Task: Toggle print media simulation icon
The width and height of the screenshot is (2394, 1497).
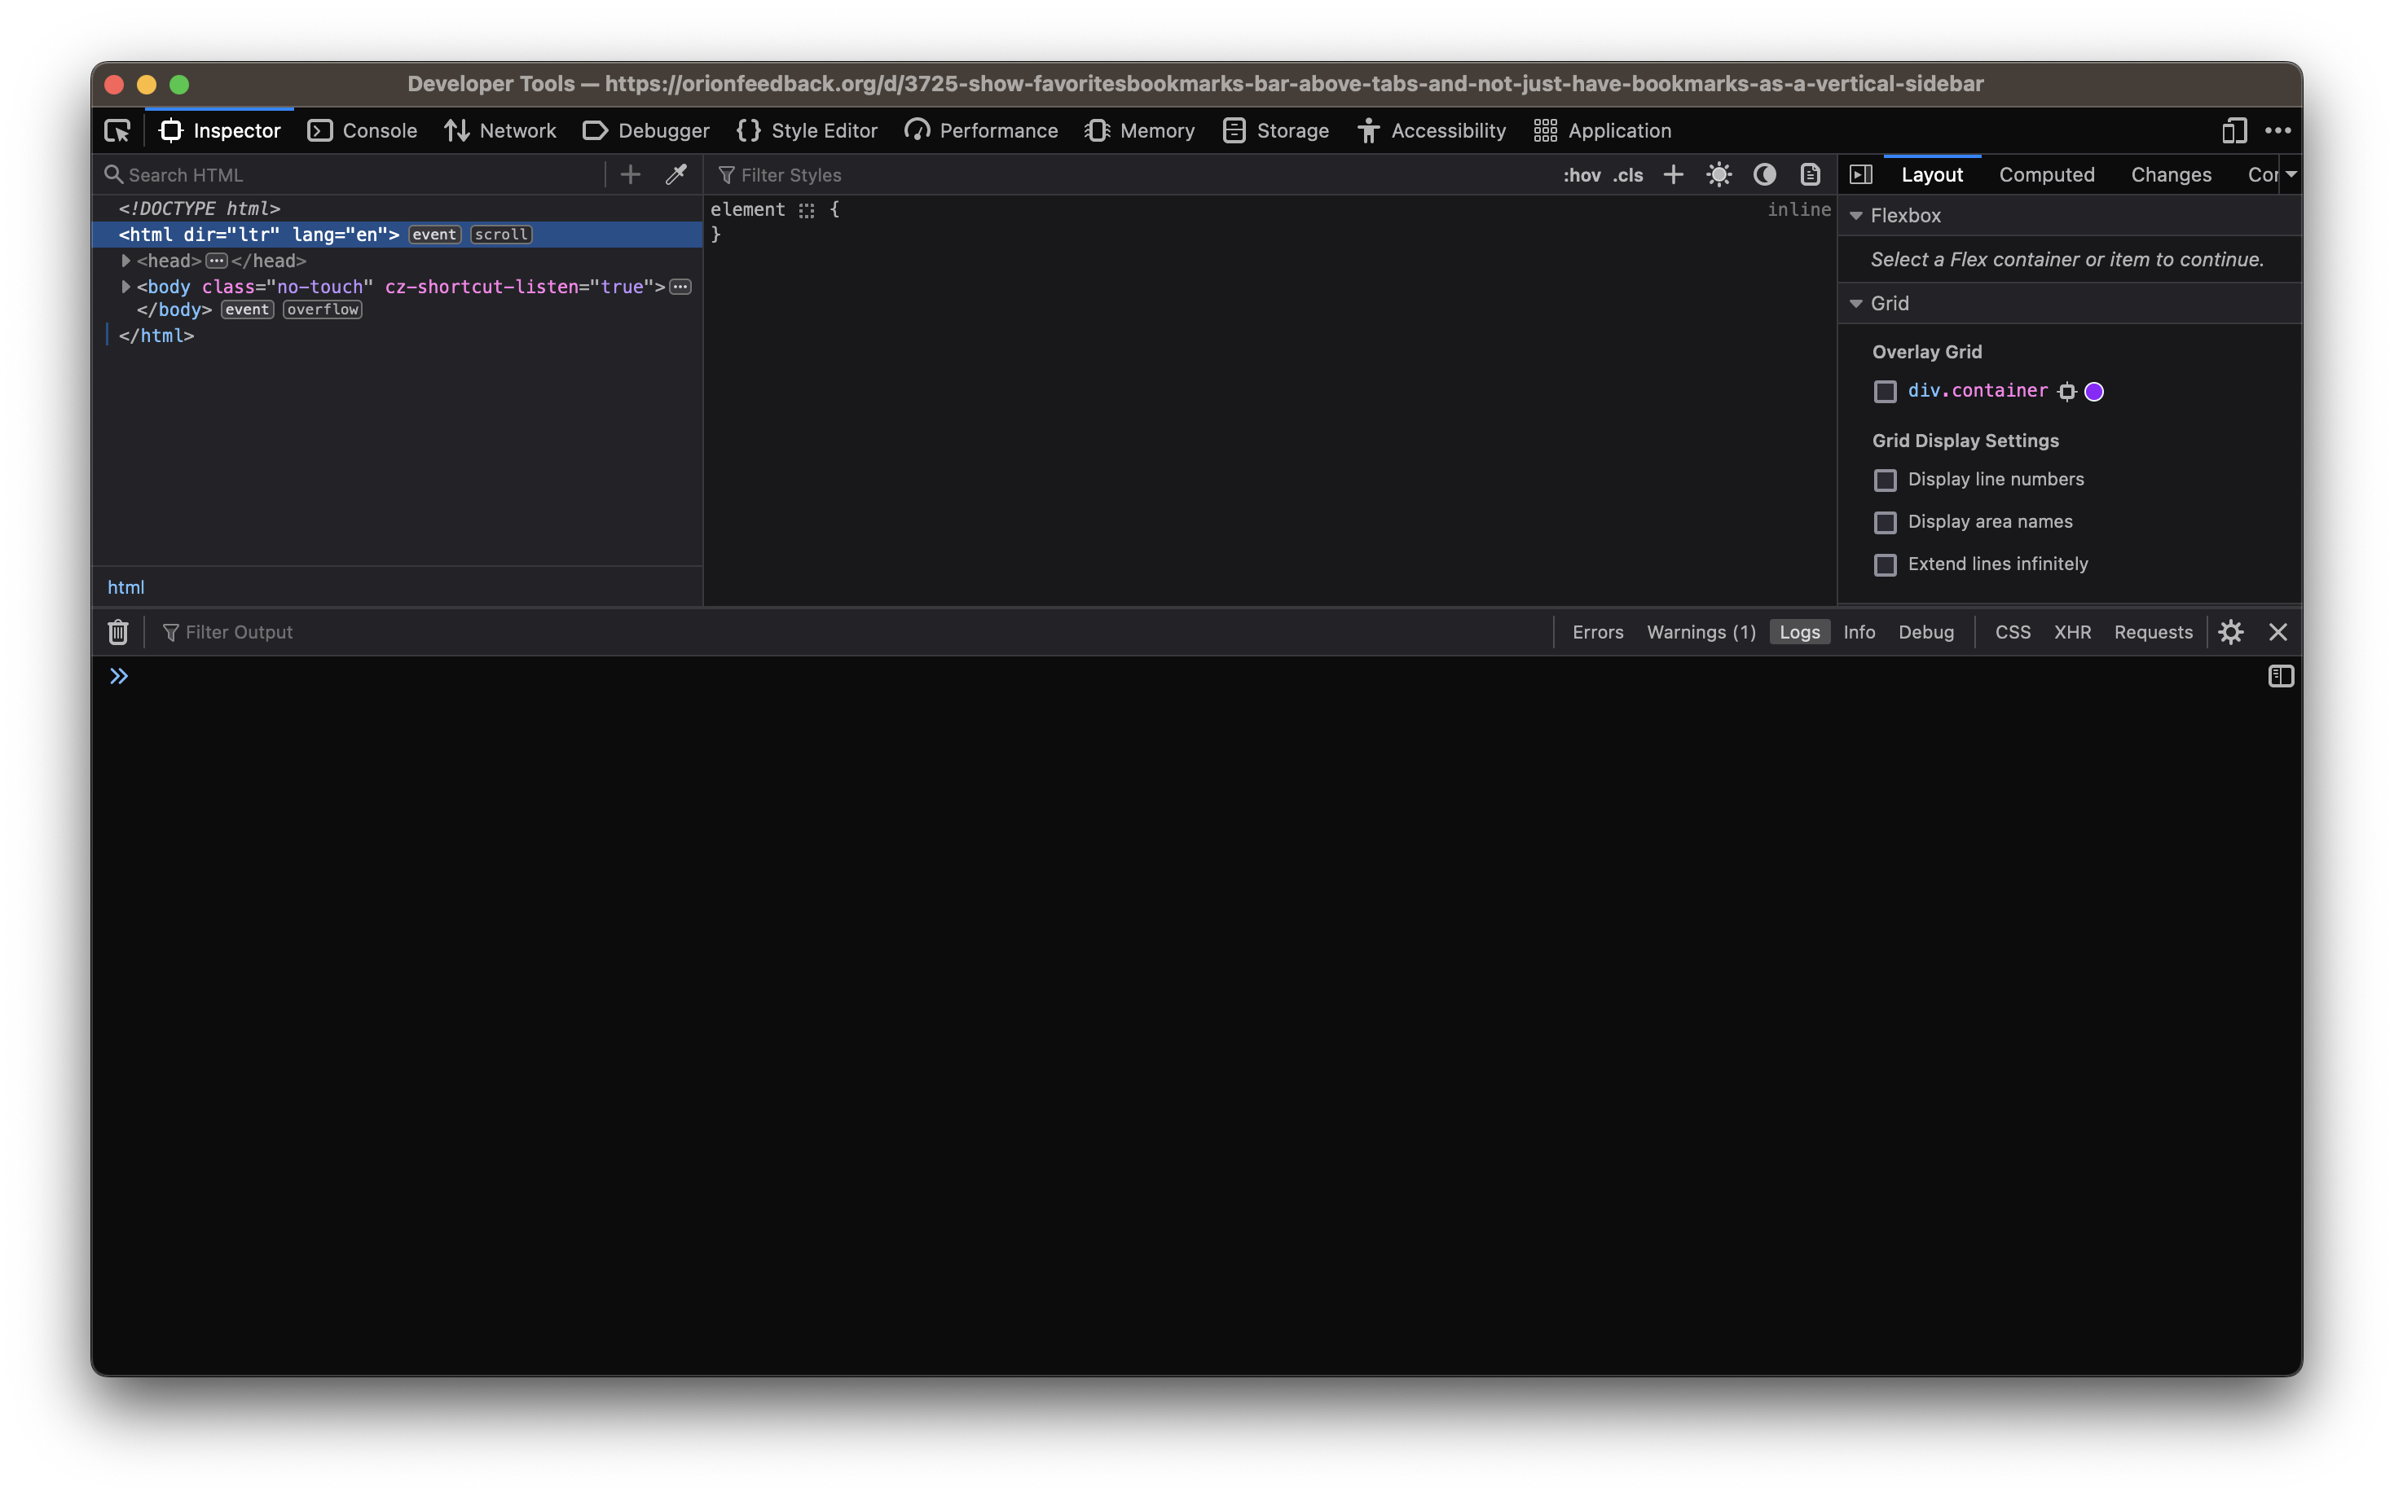Action: [1809, 174]
